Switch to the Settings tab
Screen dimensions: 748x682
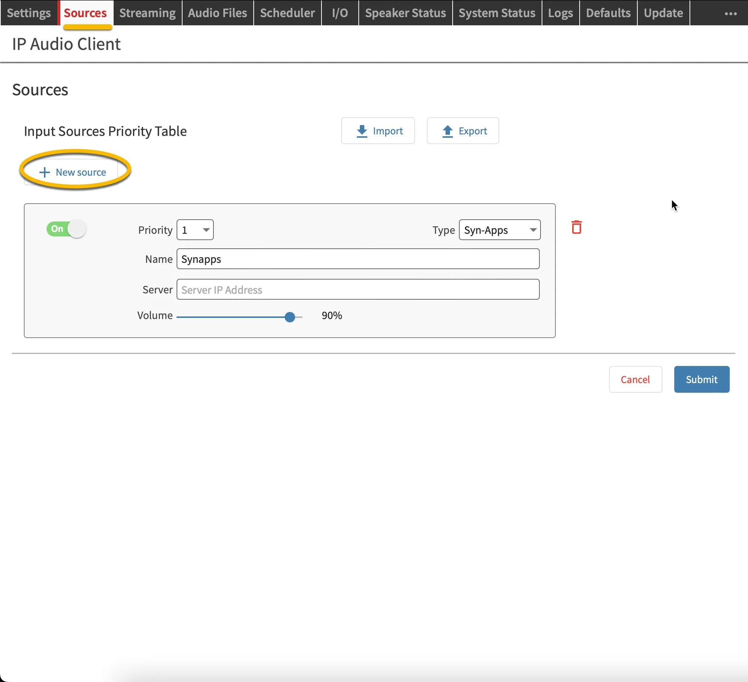29,13
